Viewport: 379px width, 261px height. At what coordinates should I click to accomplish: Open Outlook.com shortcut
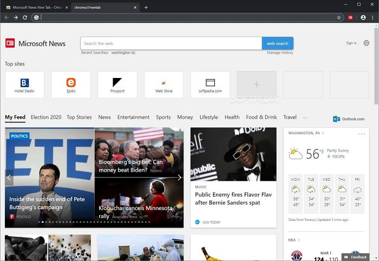pos(349,119)
